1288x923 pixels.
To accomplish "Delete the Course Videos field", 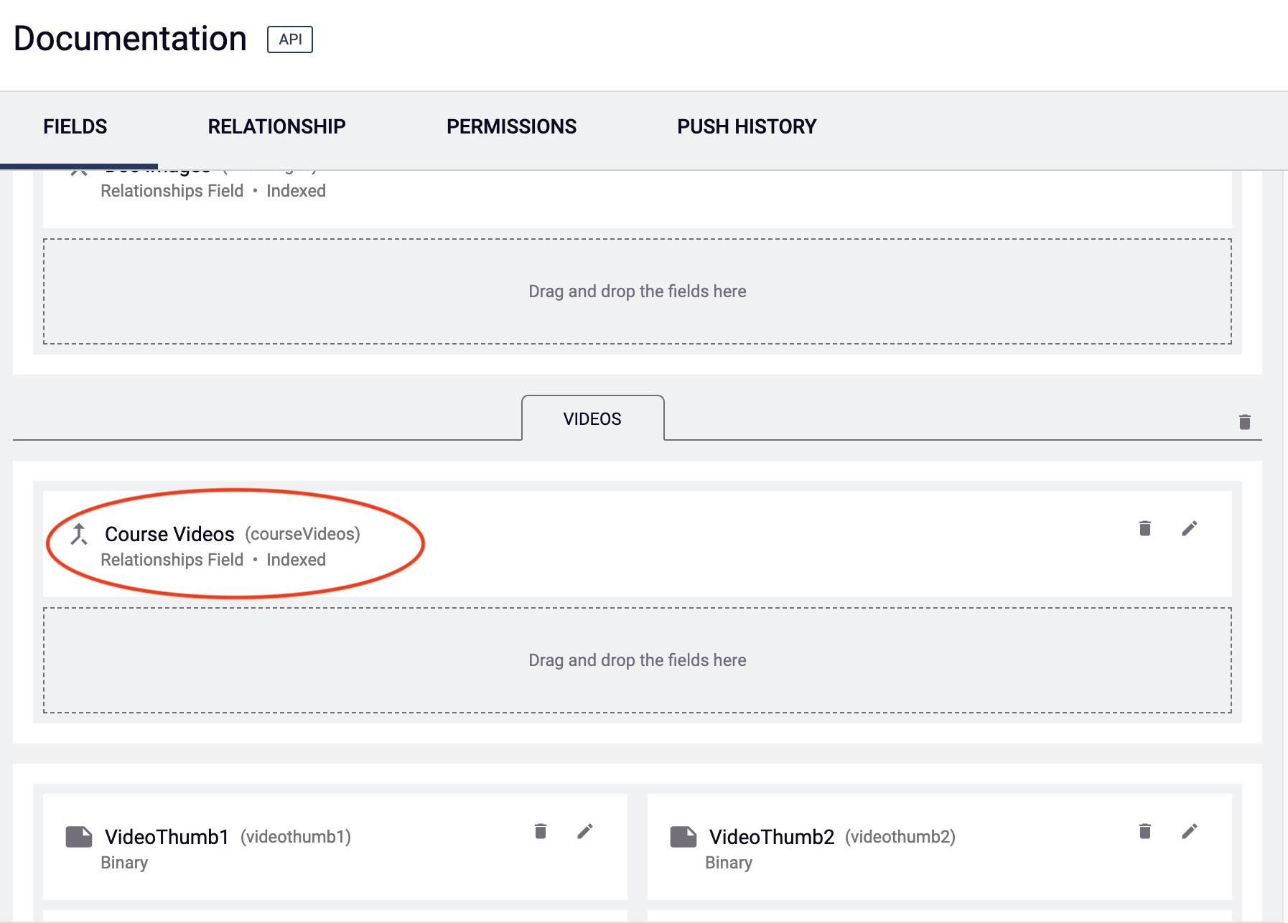I will coord(1144,529).
